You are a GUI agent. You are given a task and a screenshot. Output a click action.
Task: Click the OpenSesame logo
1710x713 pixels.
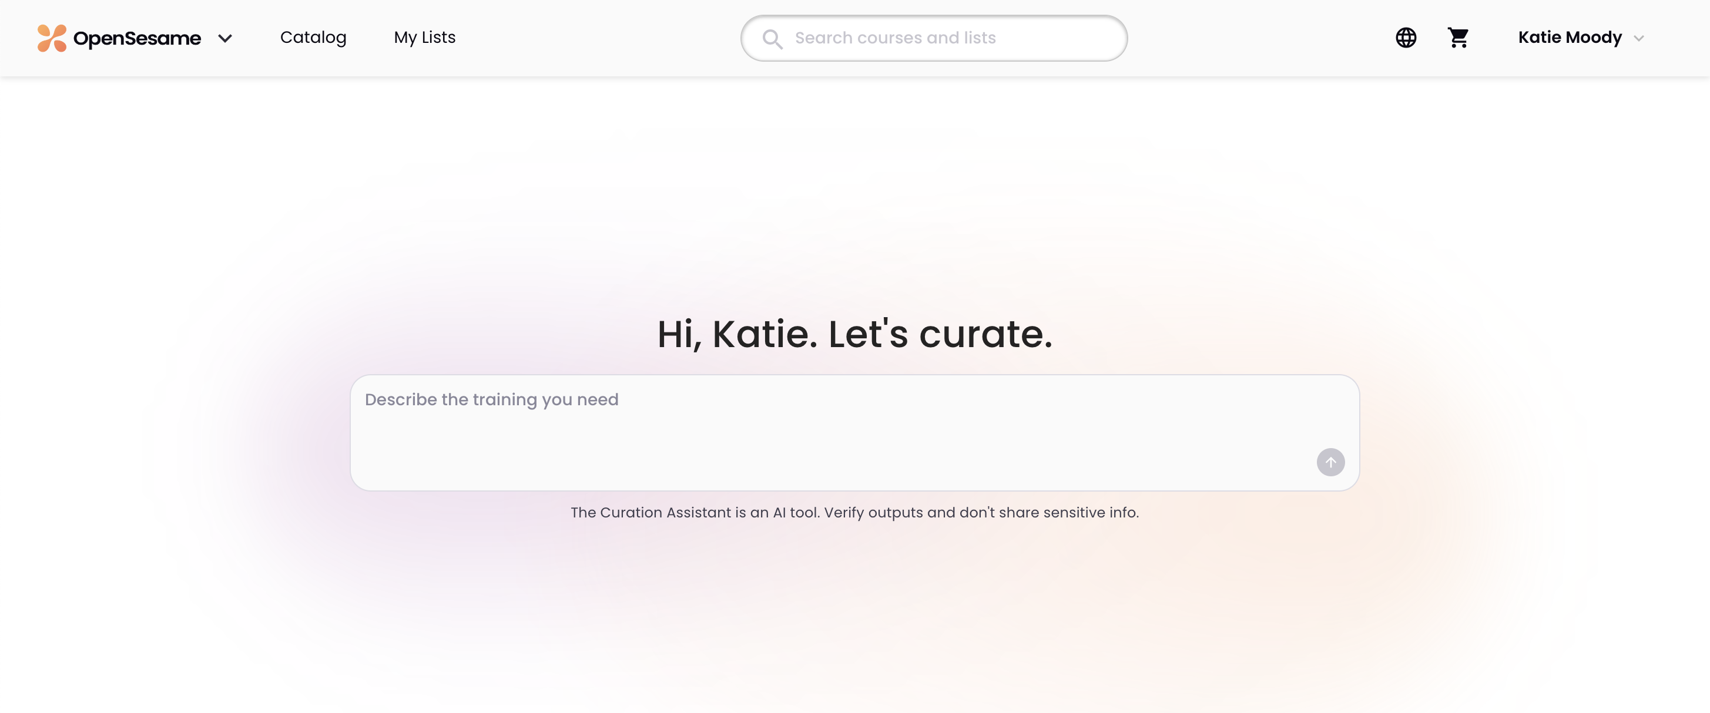119,38
